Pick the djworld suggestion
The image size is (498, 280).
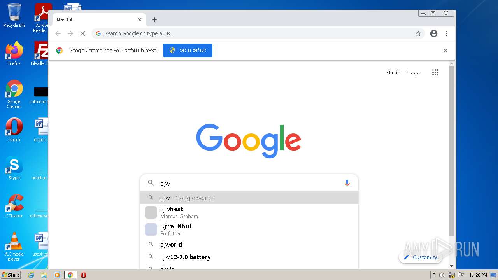pyautogui.click(x=249, y=244)
